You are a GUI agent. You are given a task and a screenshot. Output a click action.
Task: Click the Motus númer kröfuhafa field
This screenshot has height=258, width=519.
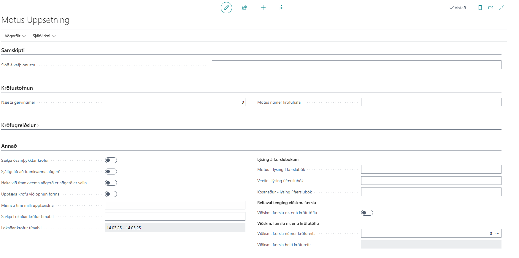click(x=431, y=102)
